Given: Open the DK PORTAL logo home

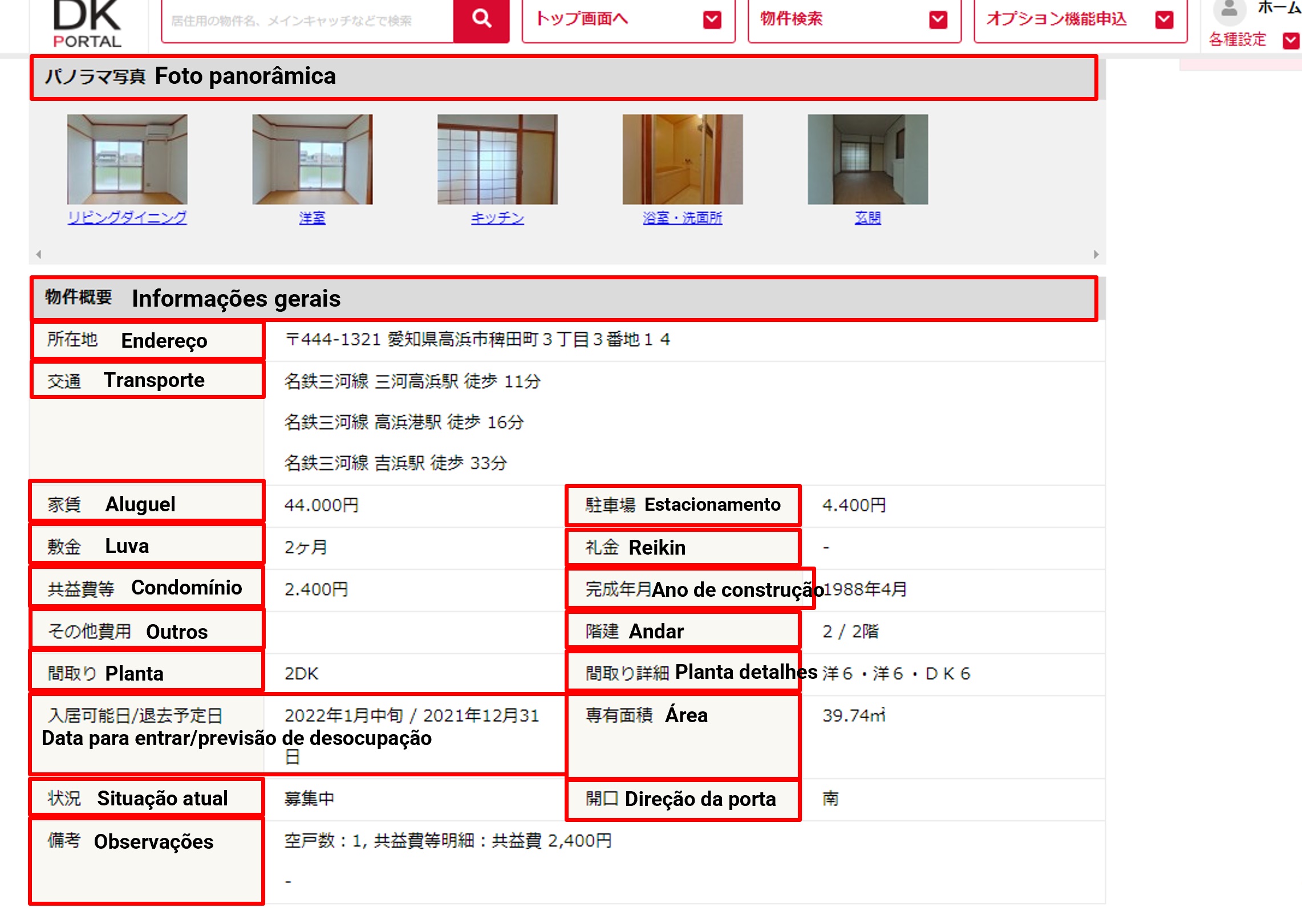Looking at the screenshot, I should [x=87, y=24].
